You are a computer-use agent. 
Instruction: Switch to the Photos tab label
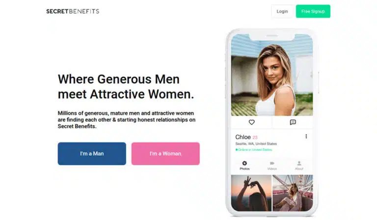(x=244, y=169)
